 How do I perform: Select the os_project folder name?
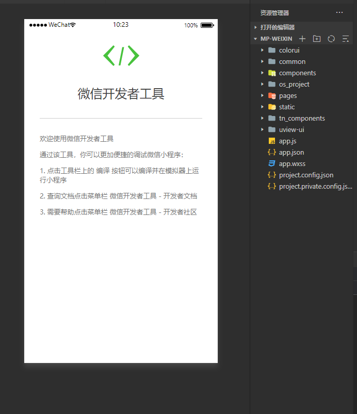click(x=294, y=85)
